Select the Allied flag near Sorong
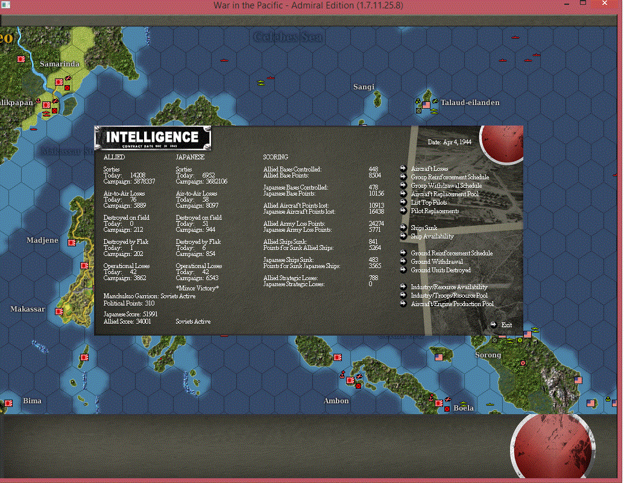 [x=528, y=334]
